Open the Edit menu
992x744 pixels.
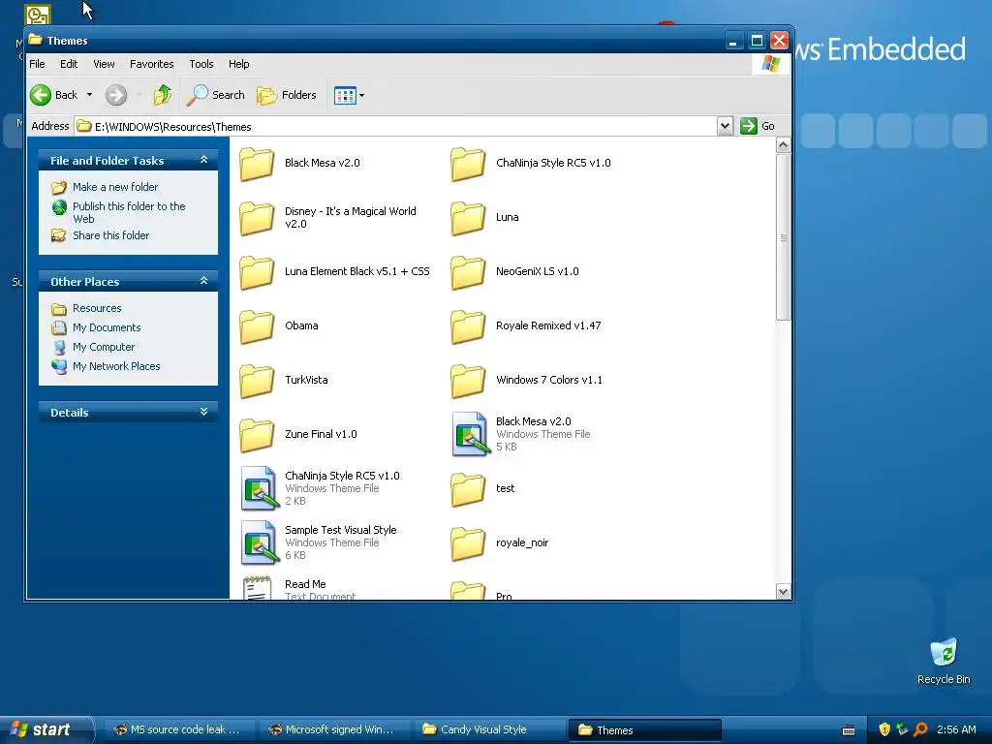click(x=69, y=64)
